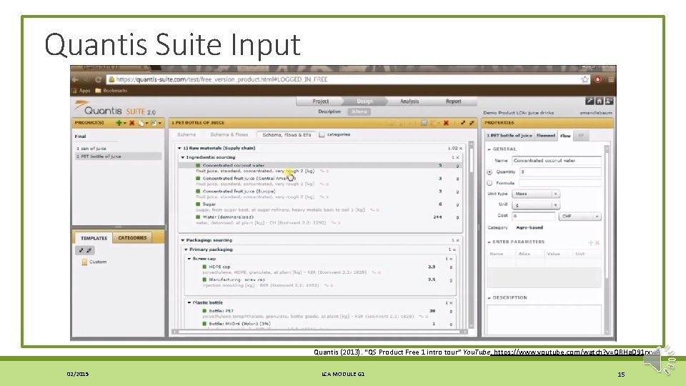Click the browser reload icon

pyautogui.click(x=98, y=79)
